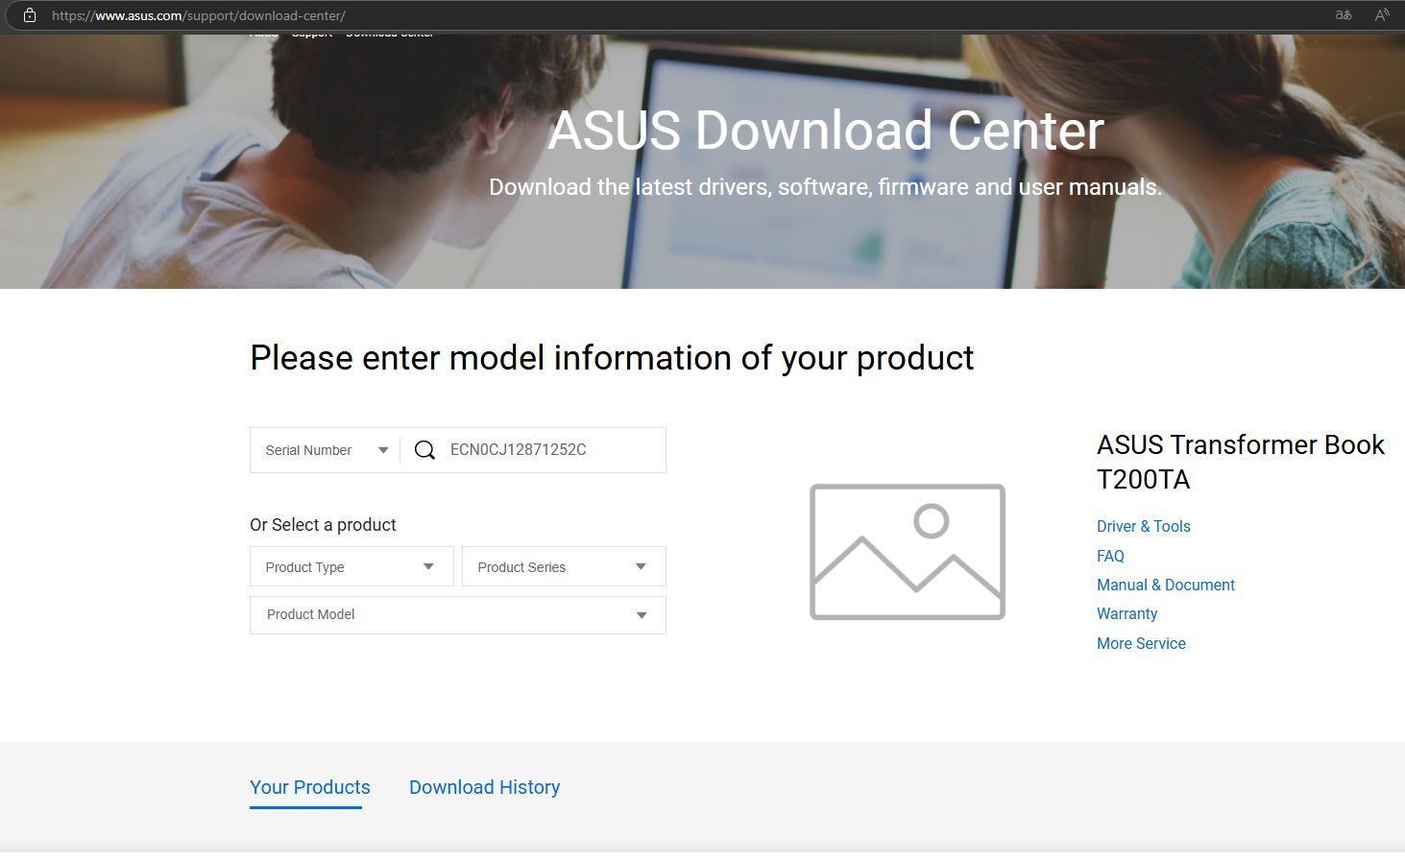This screenshot has height=861, width=1405.
Task: Switch to the Download History tab
Action: (485, 787)
